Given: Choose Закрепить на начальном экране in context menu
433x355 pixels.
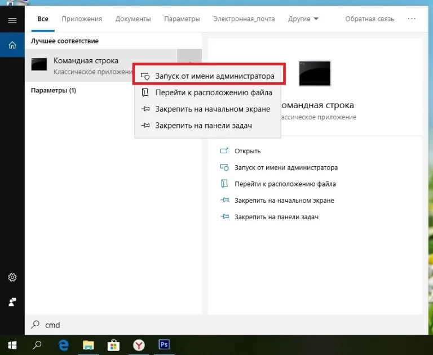Looking at the screenshot, I should point(207,109).
